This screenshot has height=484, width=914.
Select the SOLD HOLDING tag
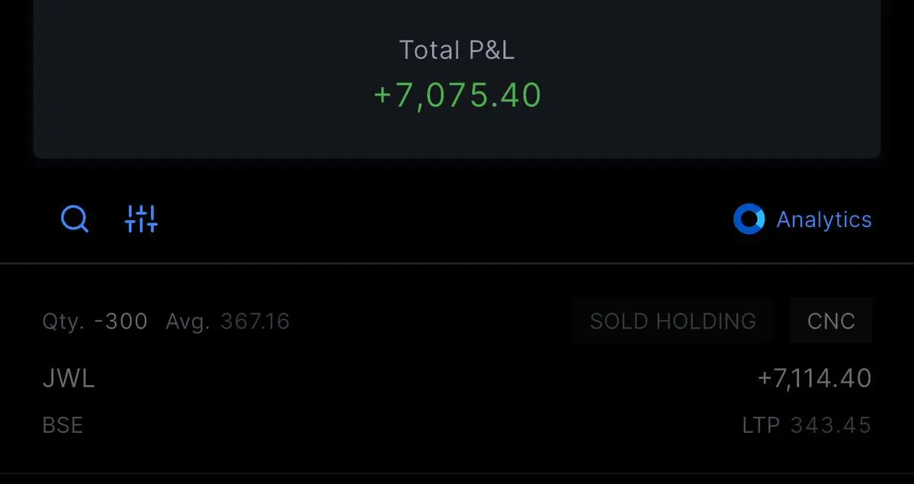(x=673, y=321)
